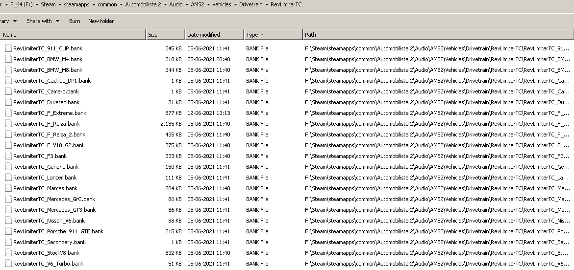Sort files by Size column header
574x270 pixels.
click(166, 35)
